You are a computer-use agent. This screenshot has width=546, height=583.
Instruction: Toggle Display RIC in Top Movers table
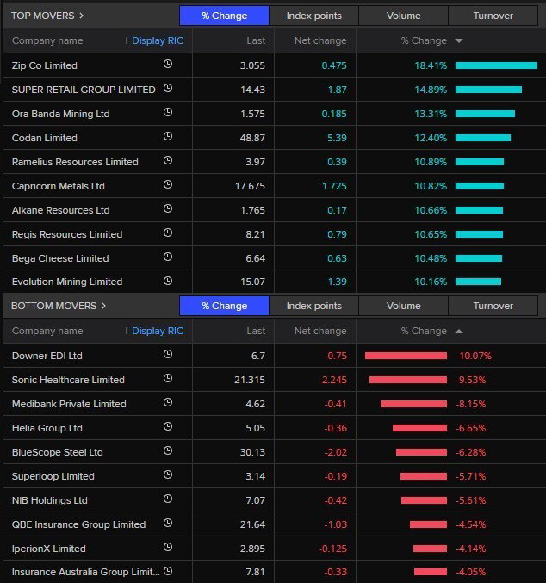coord(158,40)
